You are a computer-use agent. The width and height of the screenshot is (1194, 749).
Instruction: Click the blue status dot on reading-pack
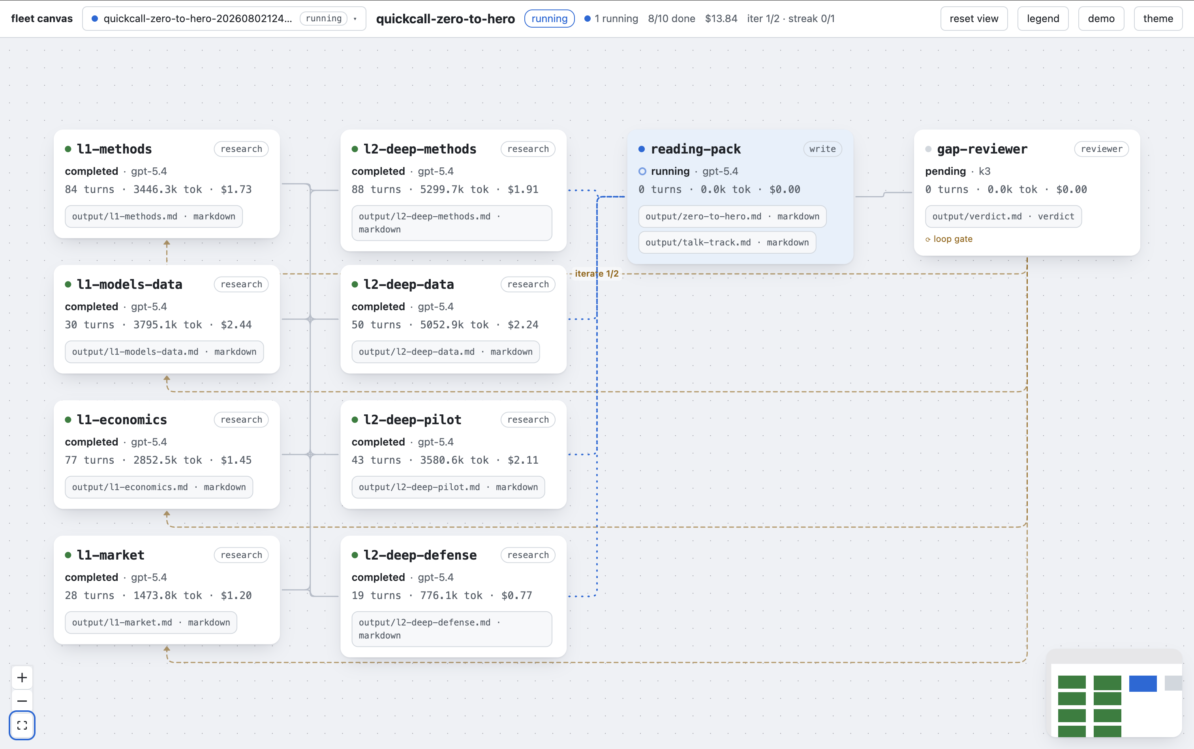(641, 149)
